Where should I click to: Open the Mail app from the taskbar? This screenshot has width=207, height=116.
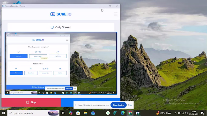pyautogui.click(x=93, y=113)
